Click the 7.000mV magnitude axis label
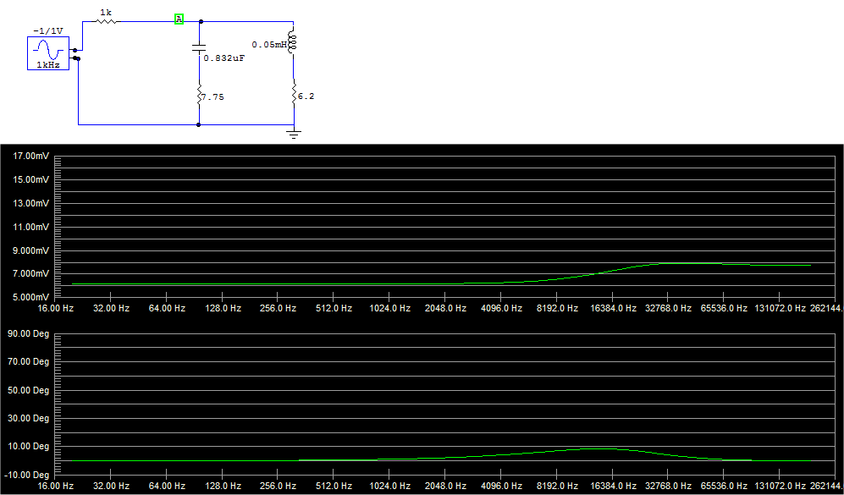The image size is (844, 495). (30, 274)
